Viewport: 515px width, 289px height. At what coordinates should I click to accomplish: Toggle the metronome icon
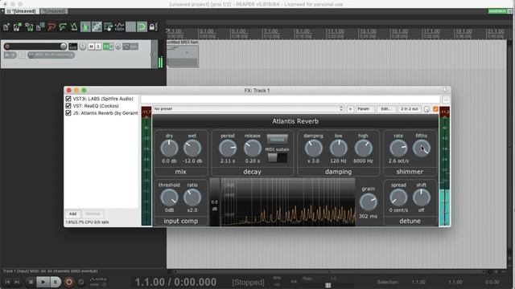point(74,26)
